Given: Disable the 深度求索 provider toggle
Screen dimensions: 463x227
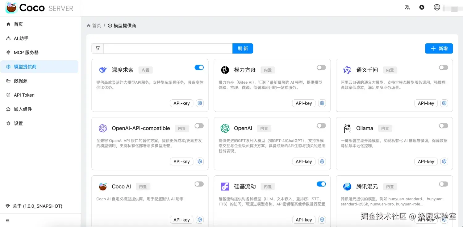Looking at the screenshot, I should point(199,67).
